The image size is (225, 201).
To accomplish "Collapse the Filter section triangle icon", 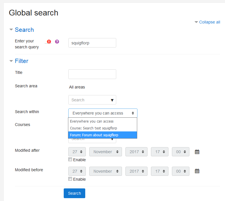I will (x=11, y=61).
